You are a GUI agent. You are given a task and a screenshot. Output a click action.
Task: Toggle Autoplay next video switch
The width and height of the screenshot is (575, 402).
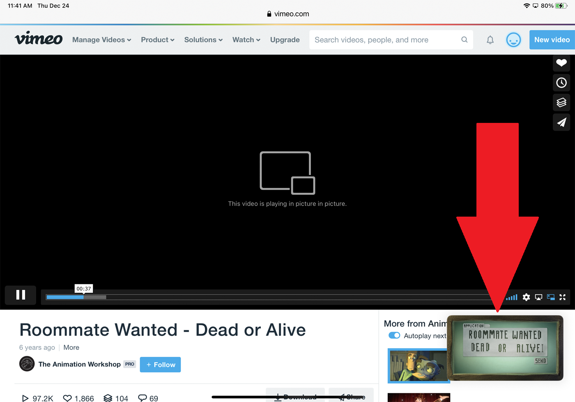[394, 335]
